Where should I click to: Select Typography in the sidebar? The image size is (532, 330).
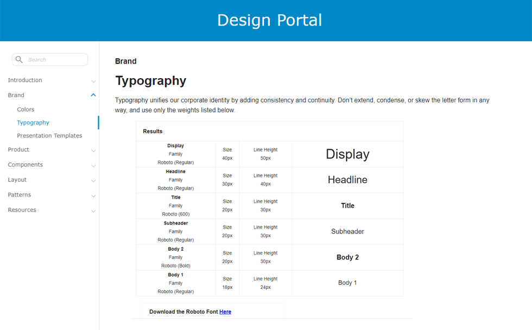(x=33, y=123)
